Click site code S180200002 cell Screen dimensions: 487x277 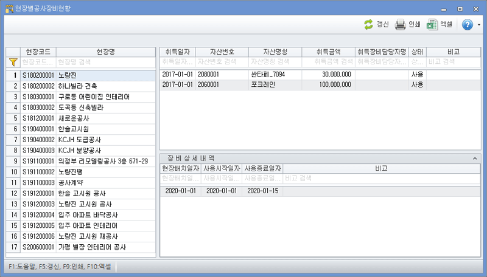tap(38, 86)
